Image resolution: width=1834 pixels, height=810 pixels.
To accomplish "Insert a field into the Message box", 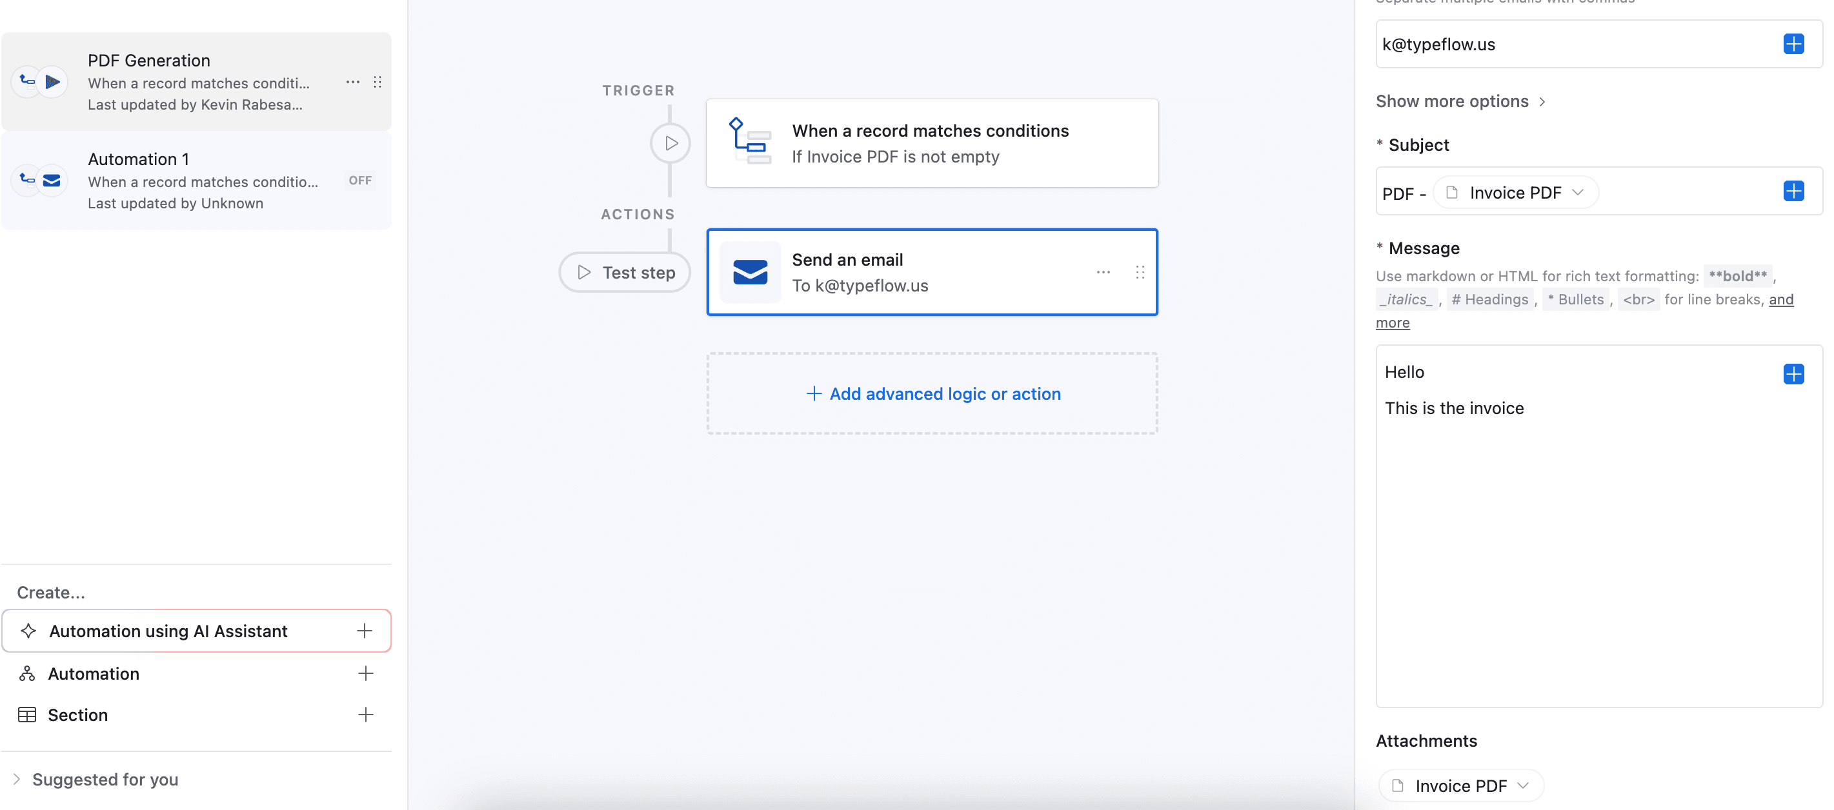I will pyautogui.click(x=1793, y=373).
